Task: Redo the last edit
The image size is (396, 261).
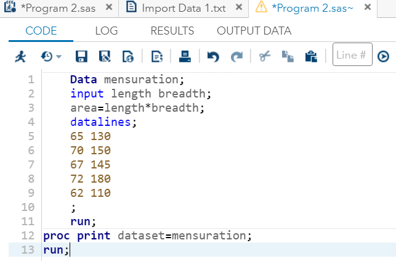Action: click(x=236, y=56)
